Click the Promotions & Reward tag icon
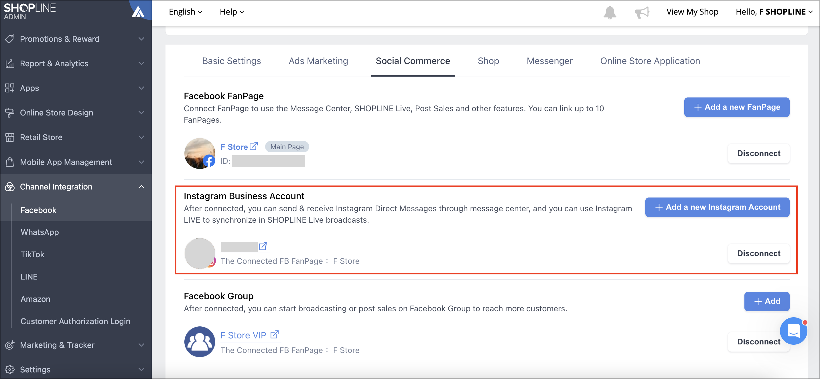 coord(9,39)
